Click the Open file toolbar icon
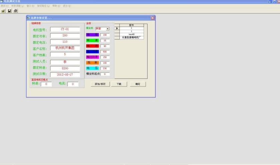Screen dimensions: 280x165 3,11
